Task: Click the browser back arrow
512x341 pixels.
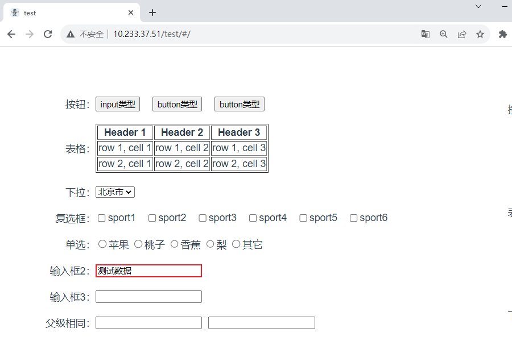Action: (11, 34)
